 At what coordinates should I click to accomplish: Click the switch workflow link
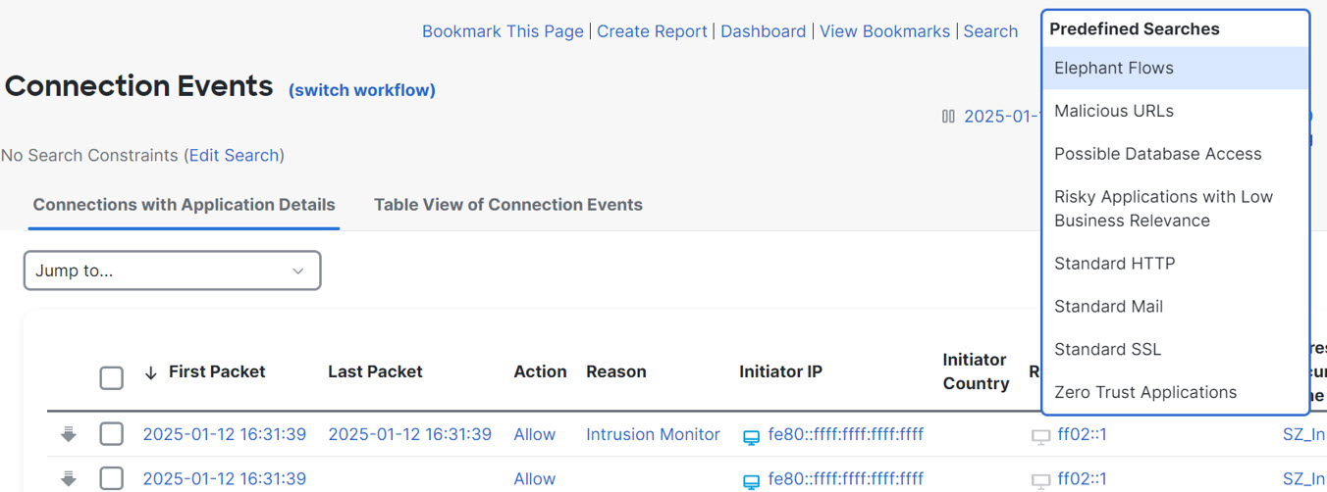(x=361, y=90)
